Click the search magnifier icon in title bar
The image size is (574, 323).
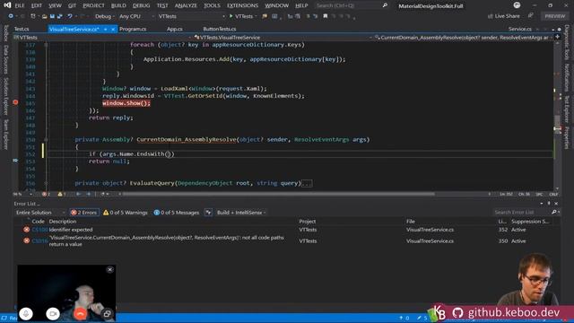[385, 5]
